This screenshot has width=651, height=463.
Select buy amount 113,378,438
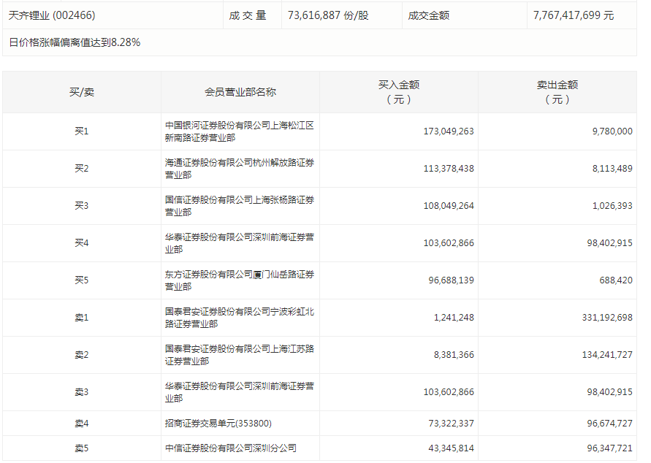coord(449,169)
